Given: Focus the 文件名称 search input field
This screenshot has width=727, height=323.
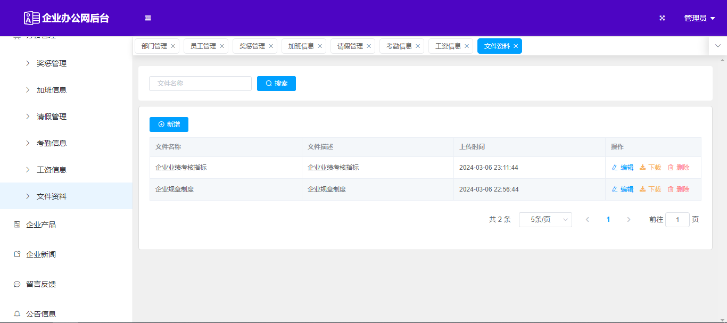Looking at the screenshot, I should (x=200, y=84).
